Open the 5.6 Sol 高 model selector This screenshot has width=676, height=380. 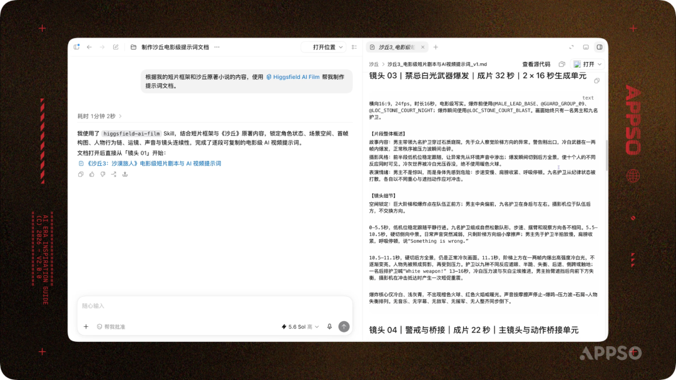click(300, 327)
